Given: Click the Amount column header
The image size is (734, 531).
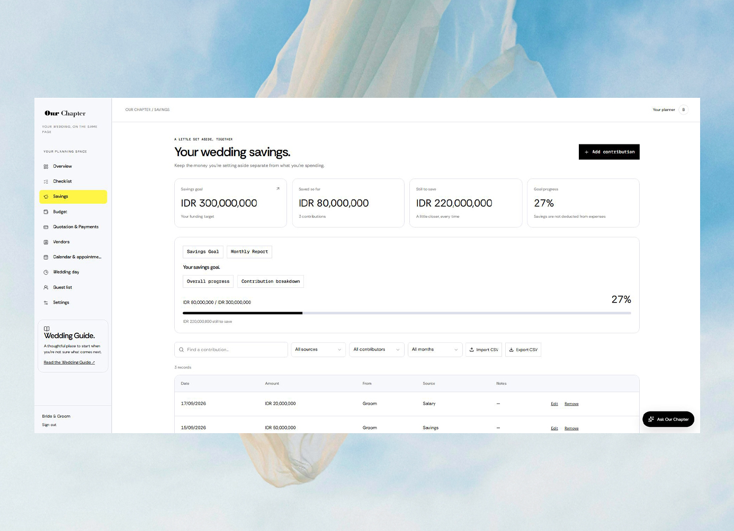Looking at the screenshot, I should point(272,383).
